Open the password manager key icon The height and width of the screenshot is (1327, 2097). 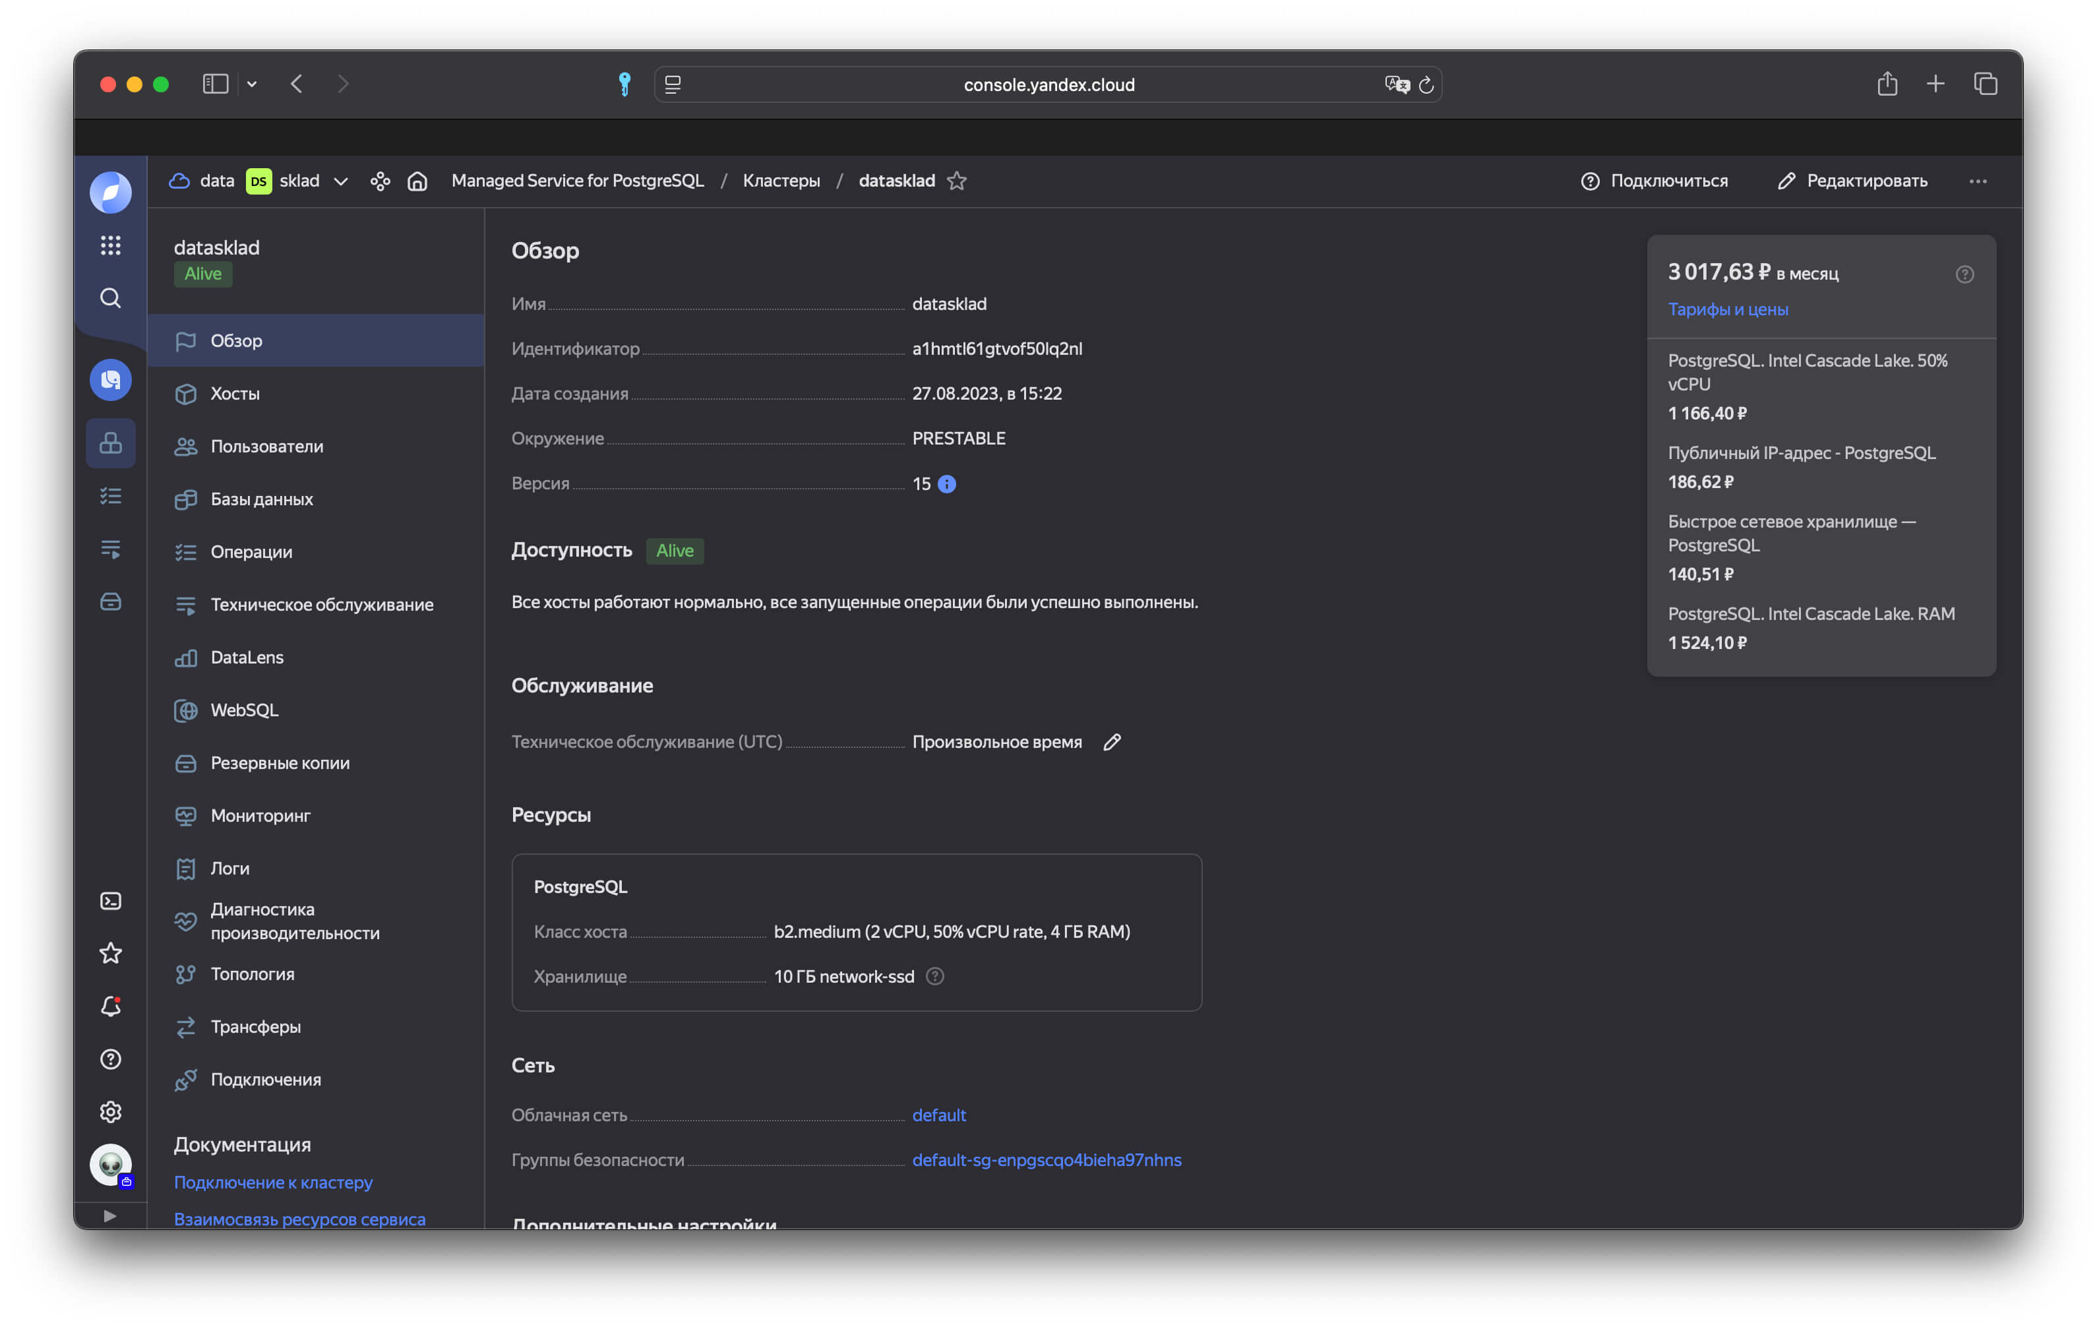[624, 84]
